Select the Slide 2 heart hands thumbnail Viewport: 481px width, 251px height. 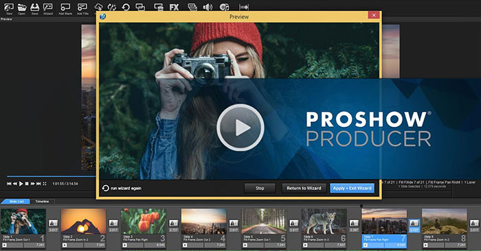(x=83, y=222)
